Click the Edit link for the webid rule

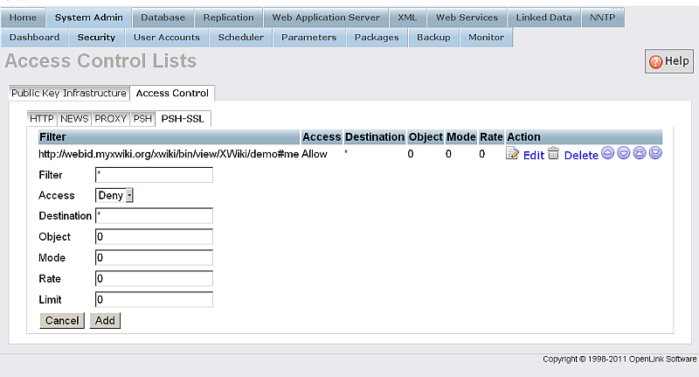click(533, 155)
